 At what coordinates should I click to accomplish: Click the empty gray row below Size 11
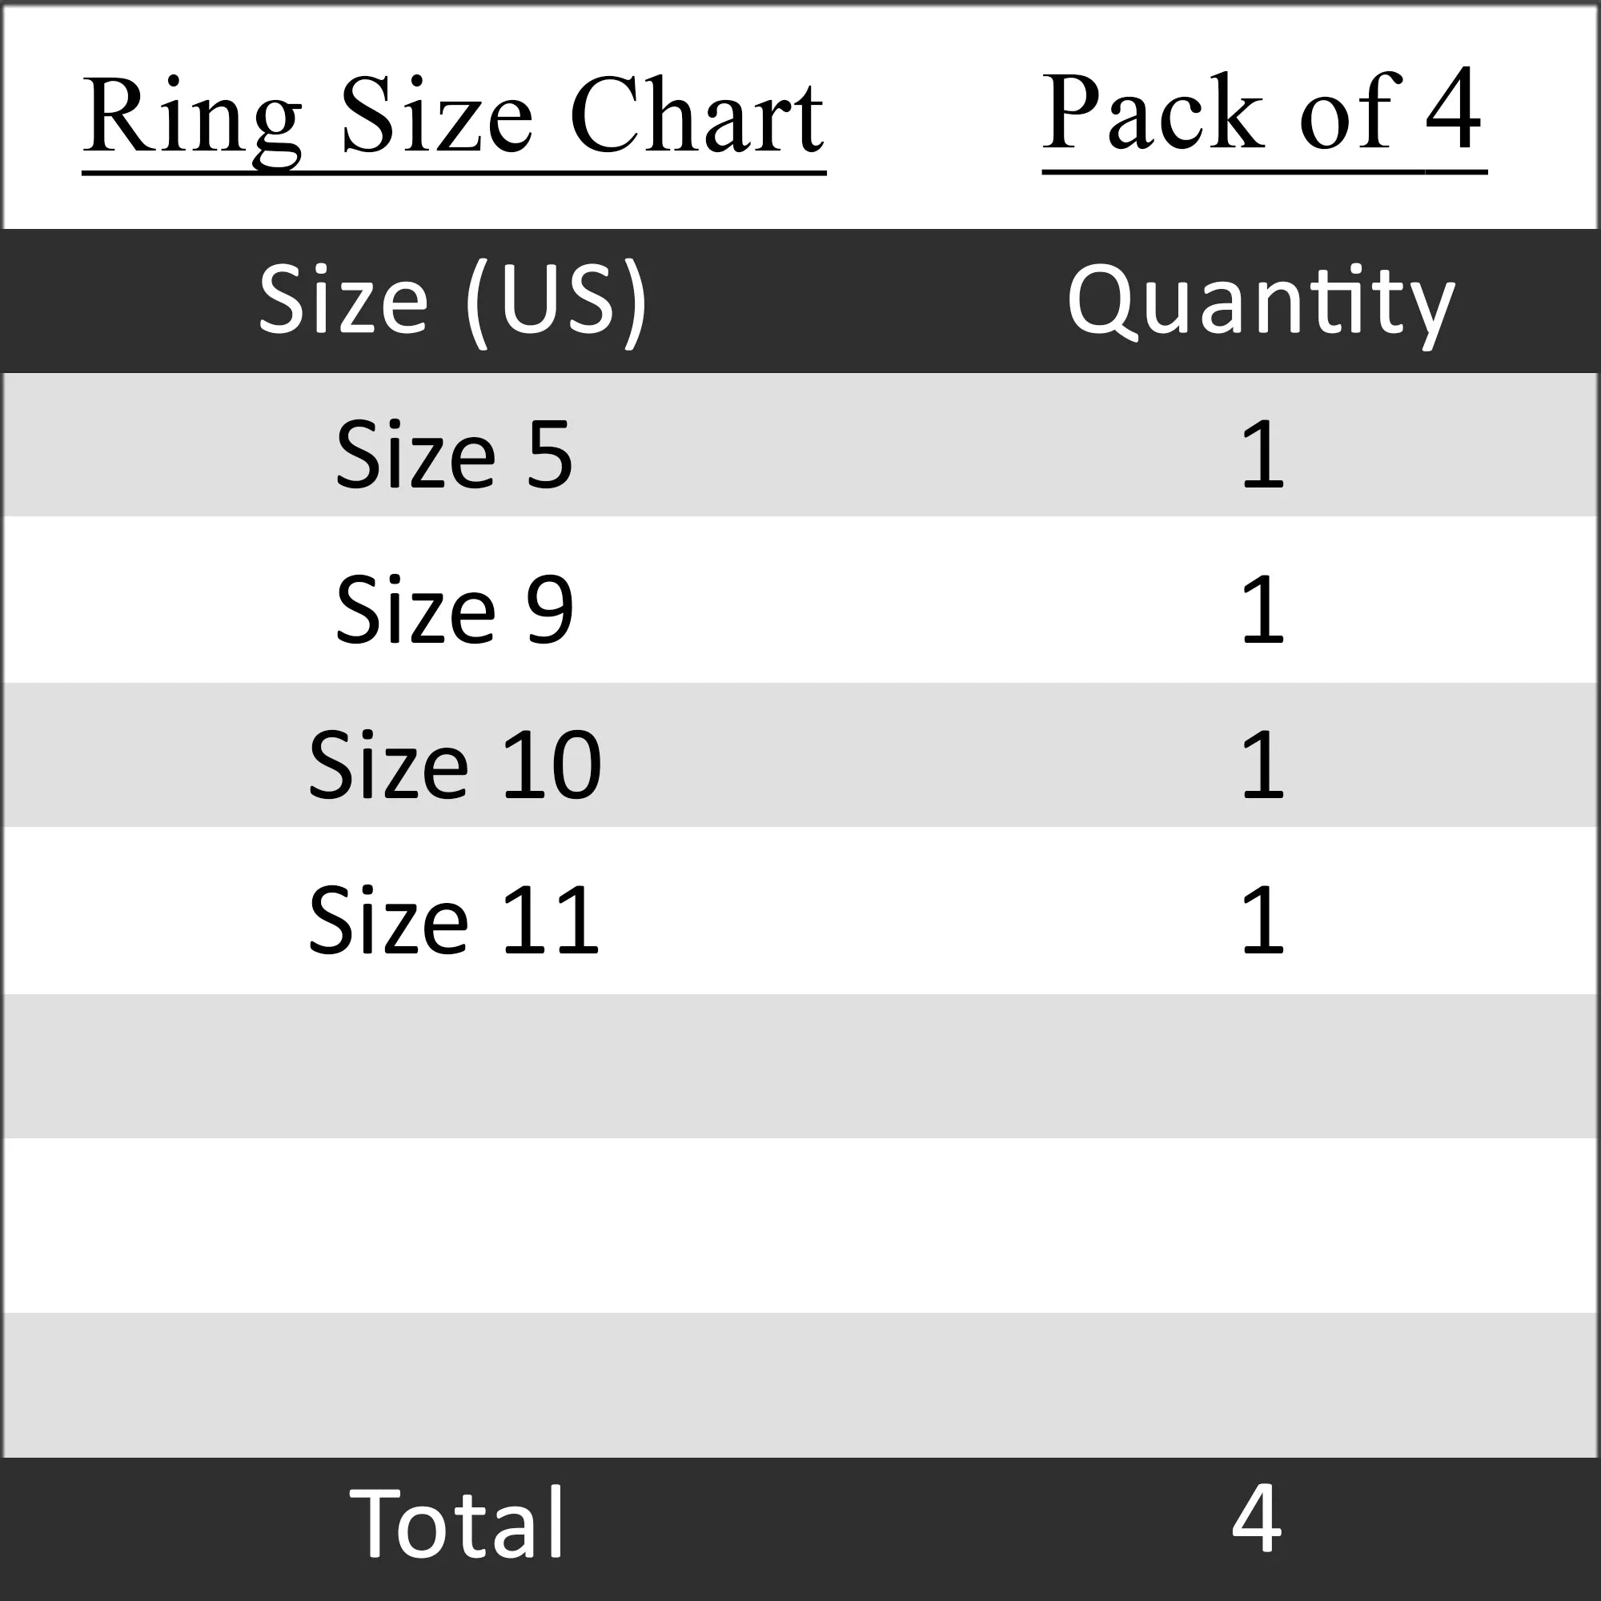[x=800, y=1065]
